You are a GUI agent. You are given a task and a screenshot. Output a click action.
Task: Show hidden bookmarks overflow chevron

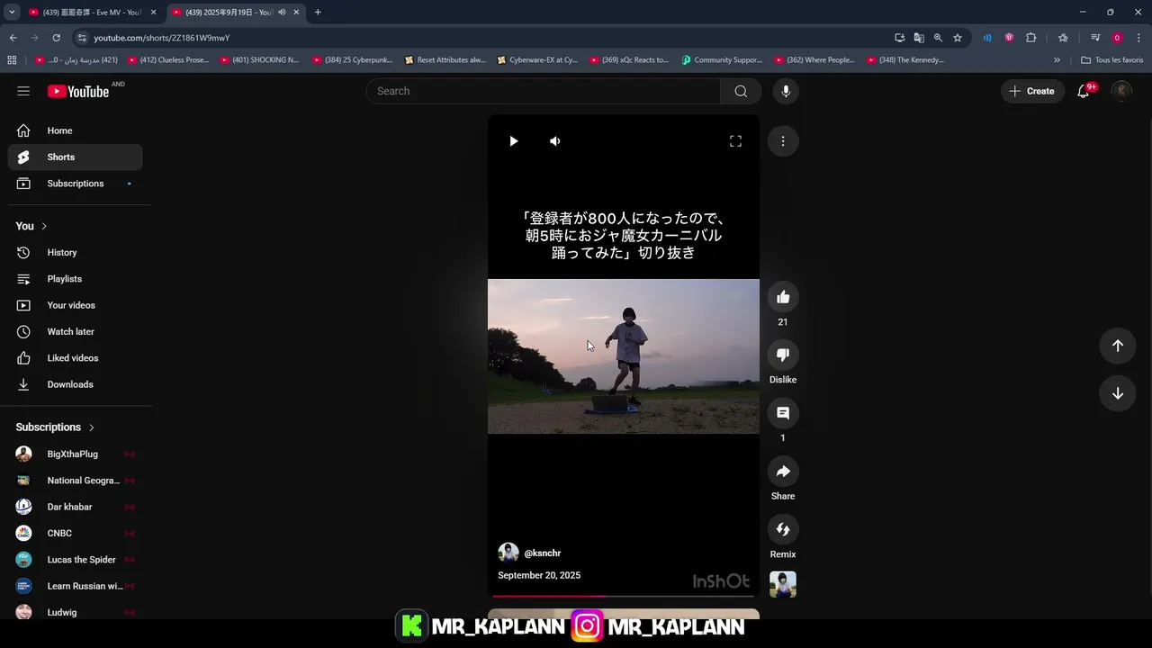[1057, 60]
